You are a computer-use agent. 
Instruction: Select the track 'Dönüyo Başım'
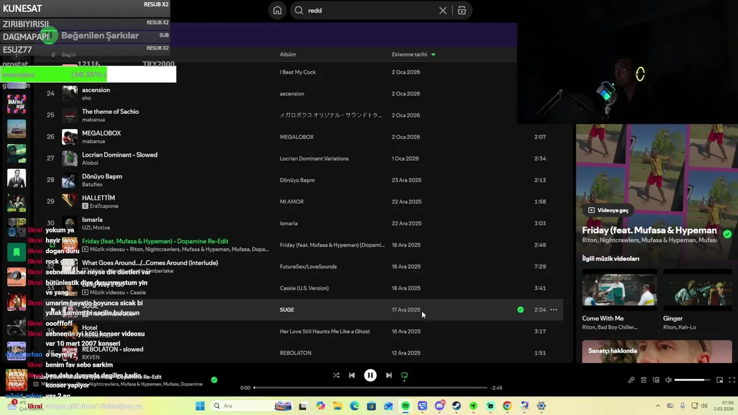tap(102, 176)
